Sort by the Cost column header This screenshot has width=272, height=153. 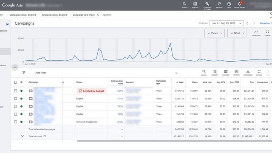pyautogui.click(x=252, y=82)
